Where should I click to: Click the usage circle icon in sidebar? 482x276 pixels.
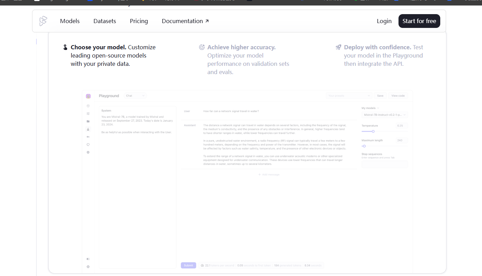click(88, 144)
